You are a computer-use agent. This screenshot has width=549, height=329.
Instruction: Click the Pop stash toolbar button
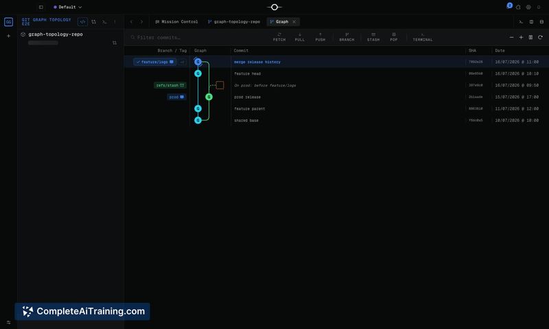(393, 37)
